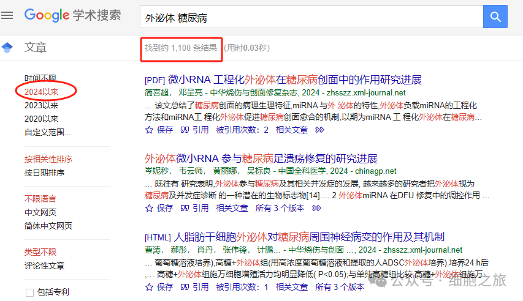Viewport: 523px width, 301px height.
Task: Choose 评论性文章 type filter
Action: (x=44, y=266)
